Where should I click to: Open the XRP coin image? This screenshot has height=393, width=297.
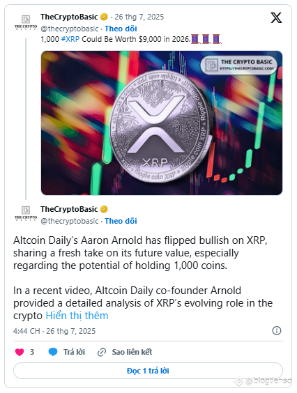[x=162, y=123]
